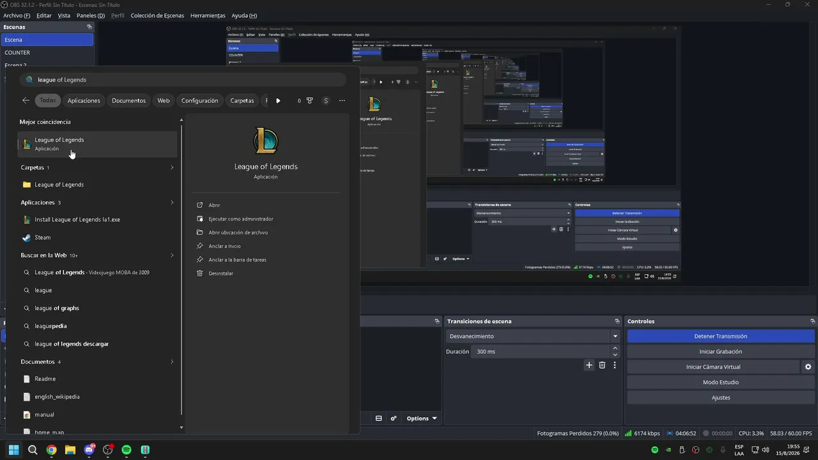Image resolution: width=818 pixels, height=460 pixels.
Task: Go back using search panel arrow
Action: (26, 100)
